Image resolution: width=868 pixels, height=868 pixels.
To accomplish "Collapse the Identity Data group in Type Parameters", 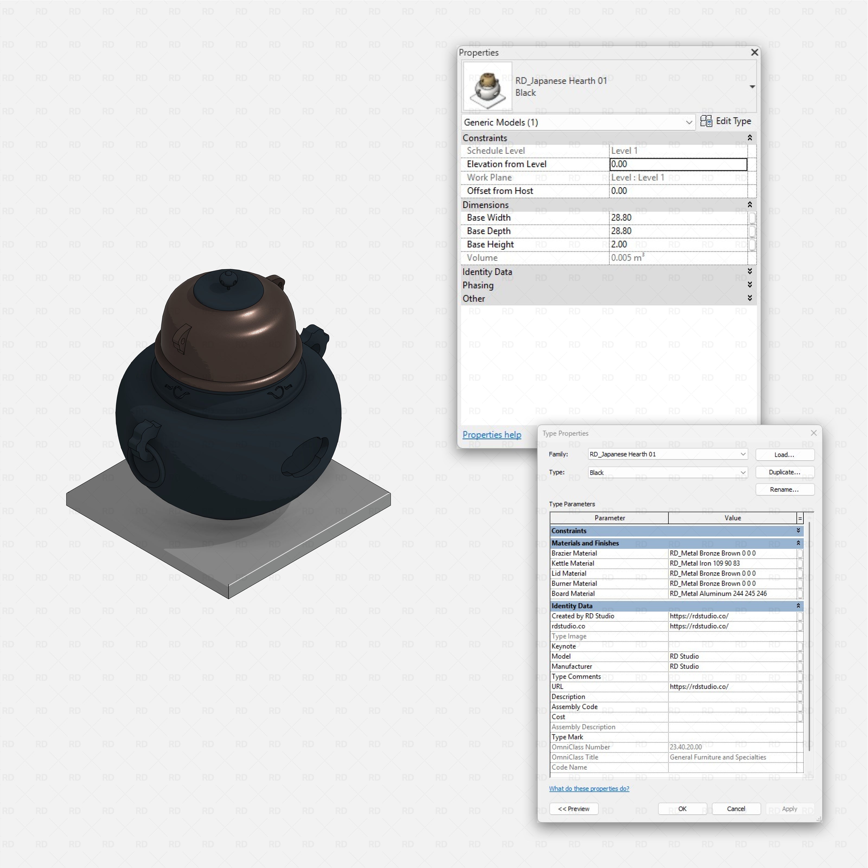I will [798, 606].
